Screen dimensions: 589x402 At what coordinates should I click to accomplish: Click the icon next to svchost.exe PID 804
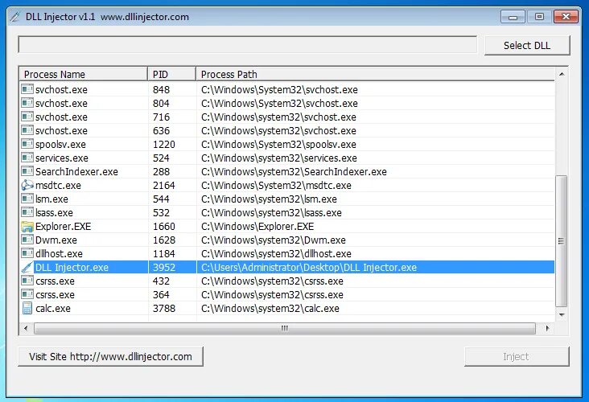point(27,103)
